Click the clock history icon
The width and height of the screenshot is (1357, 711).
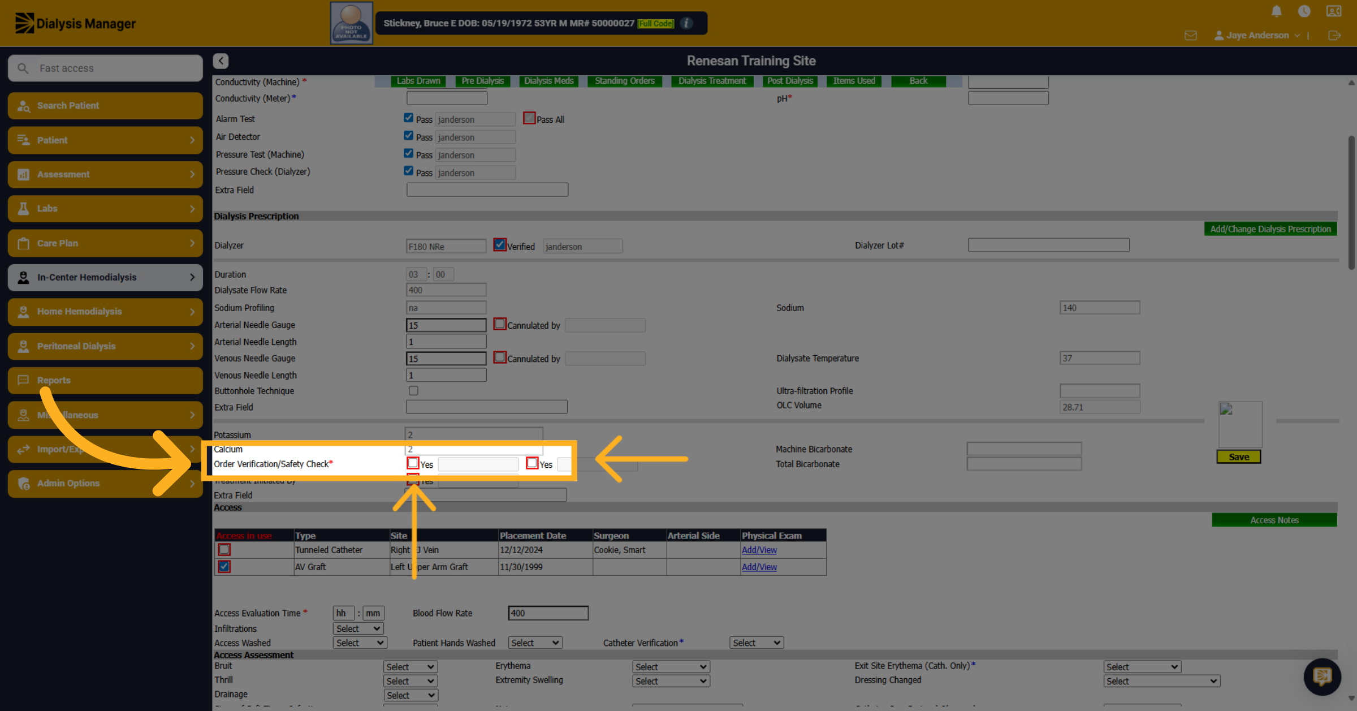(x=1304, y=11)
